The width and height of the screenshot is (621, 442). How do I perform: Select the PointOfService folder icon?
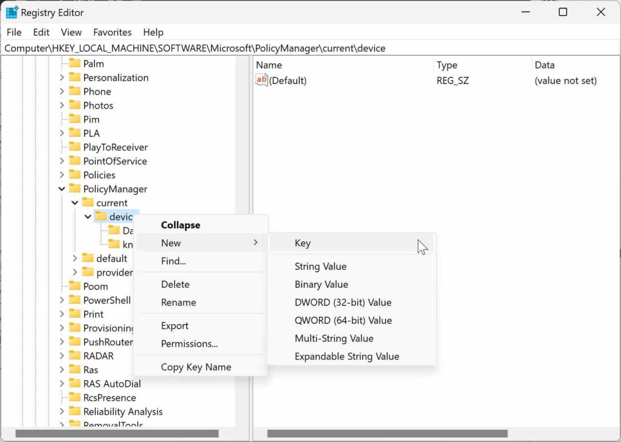[x=75, y=161]
